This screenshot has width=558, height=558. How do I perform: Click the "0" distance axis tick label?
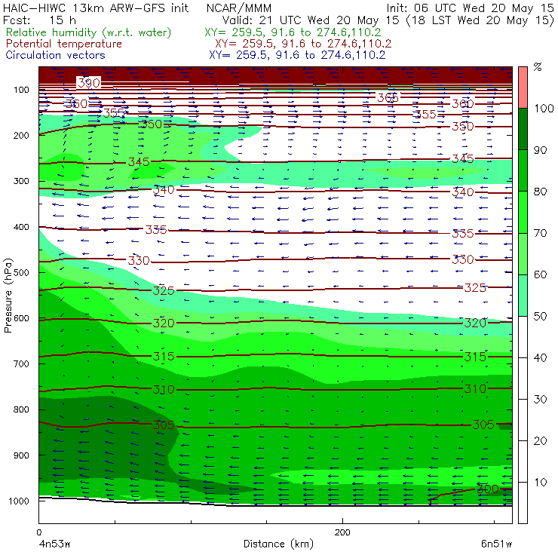tap(38, 532)
